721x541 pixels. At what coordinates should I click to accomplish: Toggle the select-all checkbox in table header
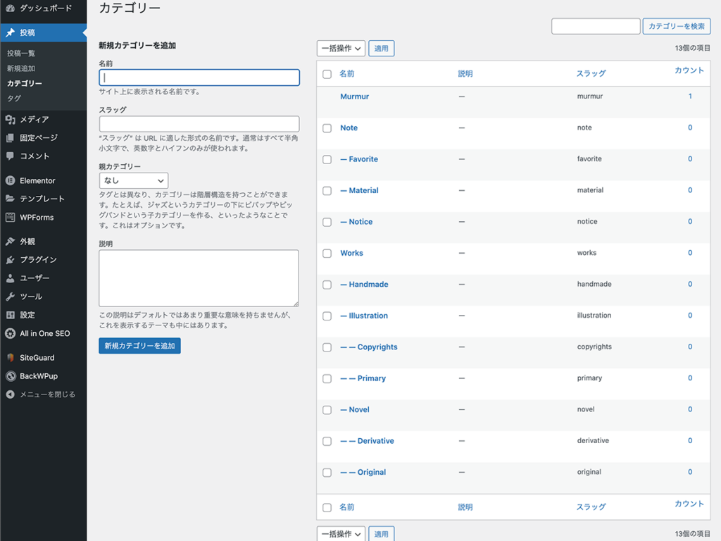327,74
